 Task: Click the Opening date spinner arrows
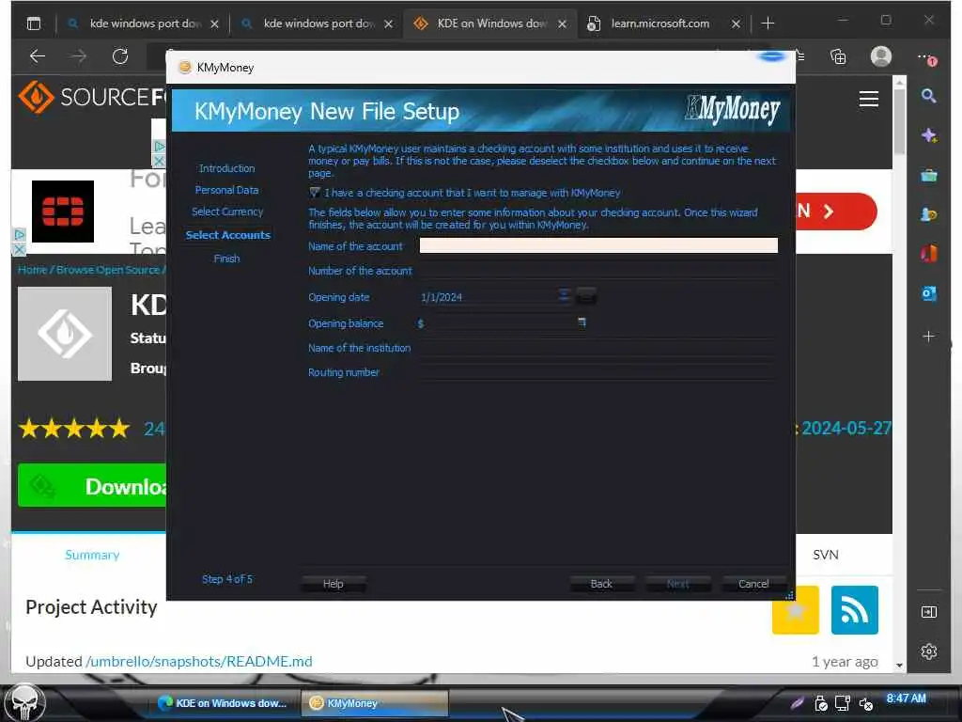tap(564, 296)
